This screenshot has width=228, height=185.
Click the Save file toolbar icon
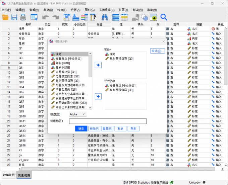[x=14, y=17]
